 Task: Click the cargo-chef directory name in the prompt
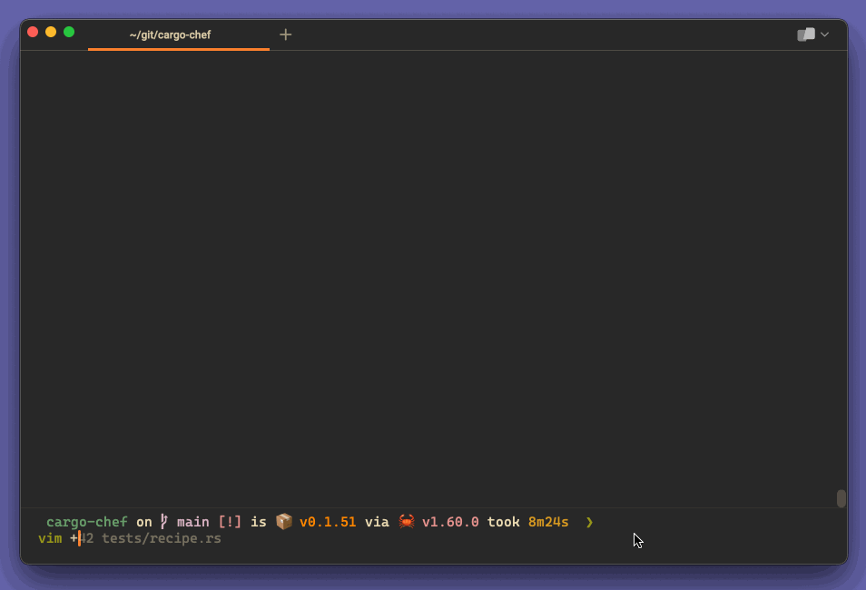point(86,522)
